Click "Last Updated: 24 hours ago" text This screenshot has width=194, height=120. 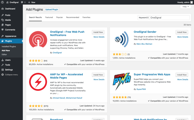(92, 106)
